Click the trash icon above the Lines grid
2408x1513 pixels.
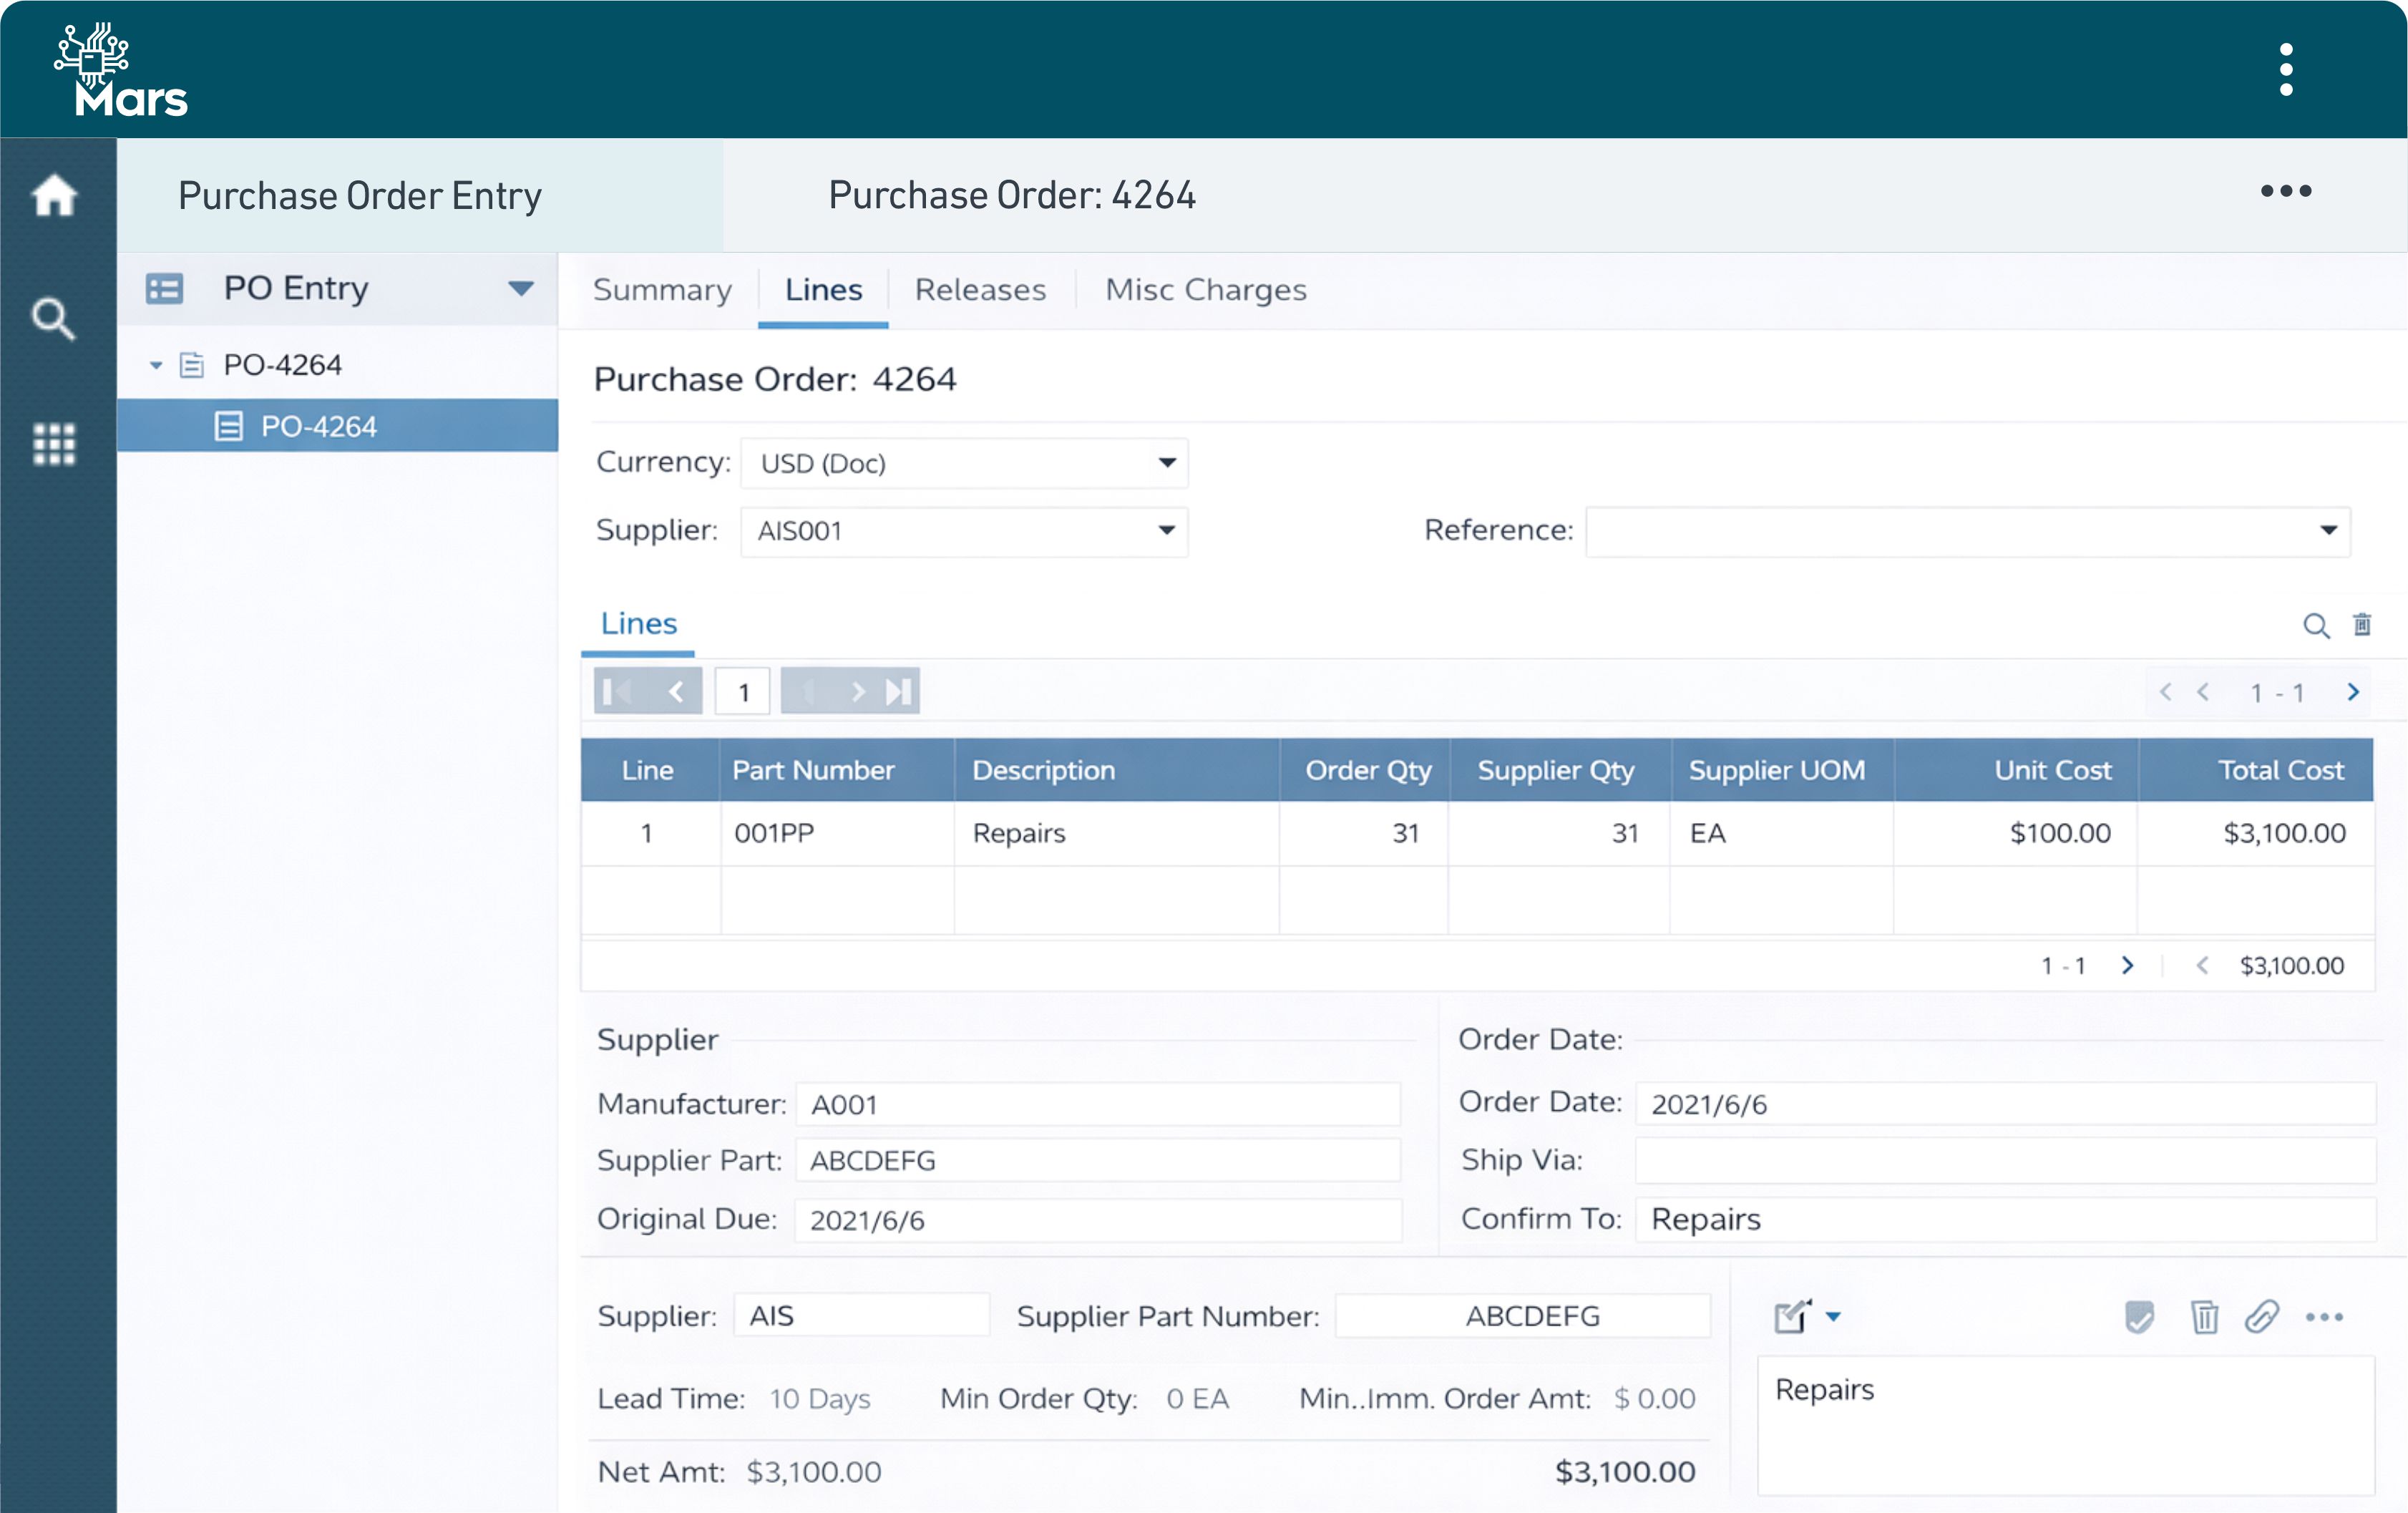pos(2362,625)
